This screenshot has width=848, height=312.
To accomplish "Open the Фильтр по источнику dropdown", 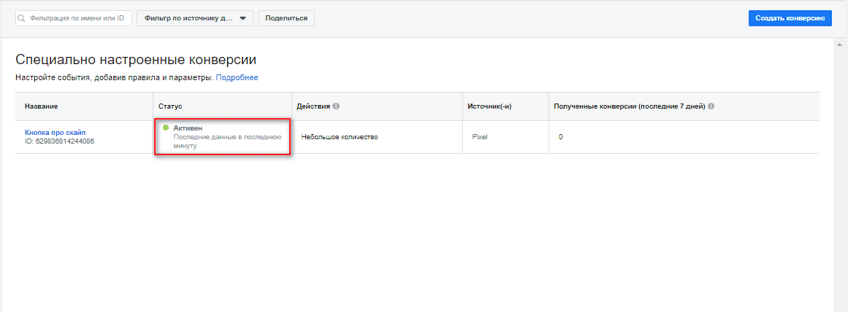I will [x=195, y=18].
